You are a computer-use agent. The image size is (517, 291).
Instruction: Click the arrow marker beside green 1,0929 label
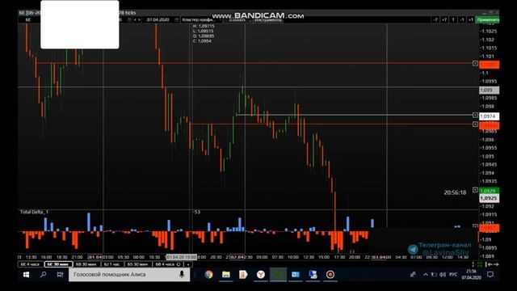[475, 190]
